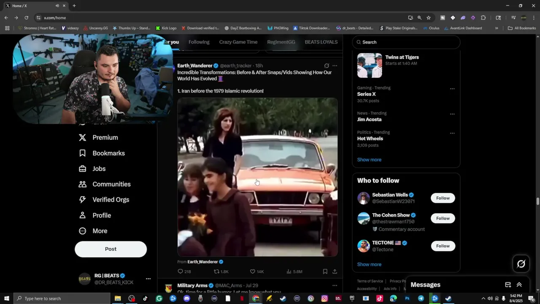
Task: Click the X search field
Action: (x=406, y=42)
